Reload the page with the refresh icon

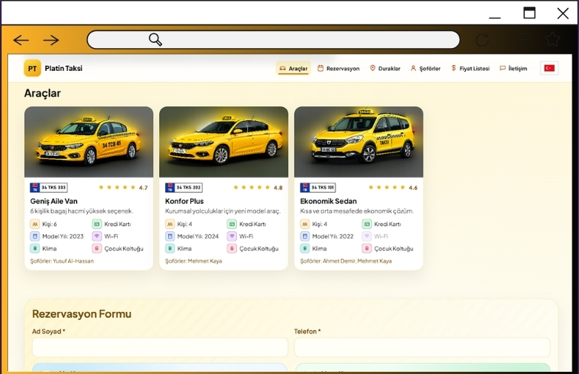482,40
